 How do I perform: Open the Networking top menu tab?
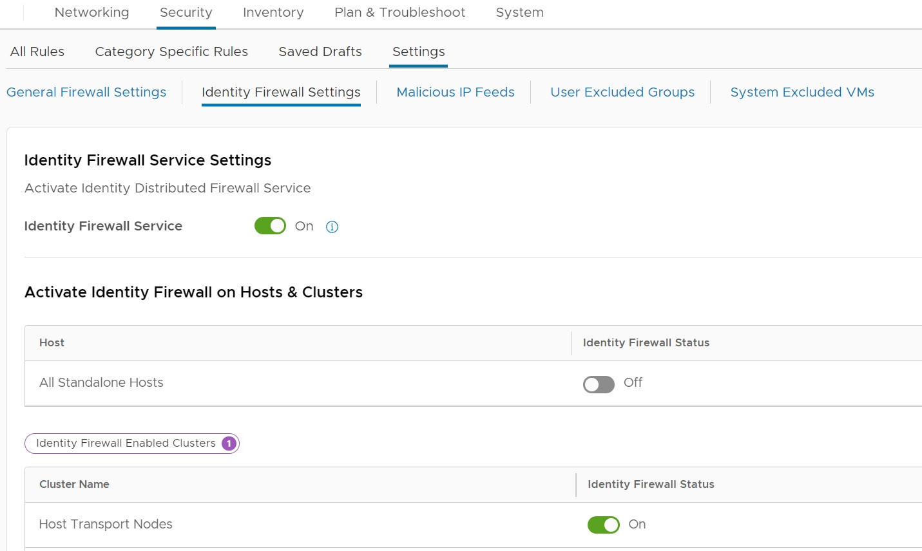pos(91,13)
